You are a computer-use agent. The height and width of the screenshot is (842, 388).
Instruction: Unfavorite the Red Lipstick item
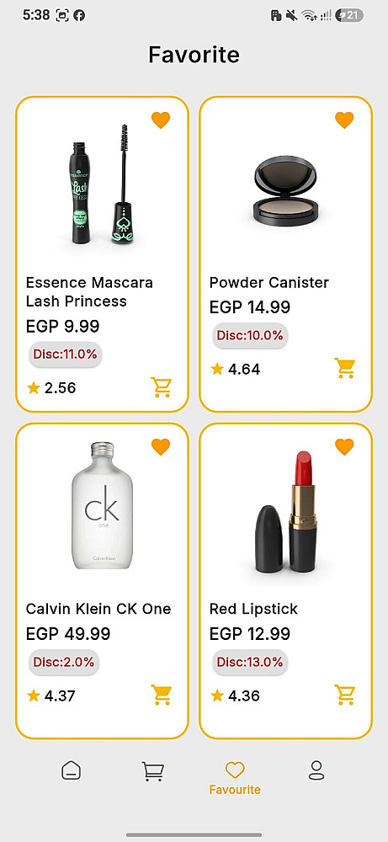(x=344, y=446)
